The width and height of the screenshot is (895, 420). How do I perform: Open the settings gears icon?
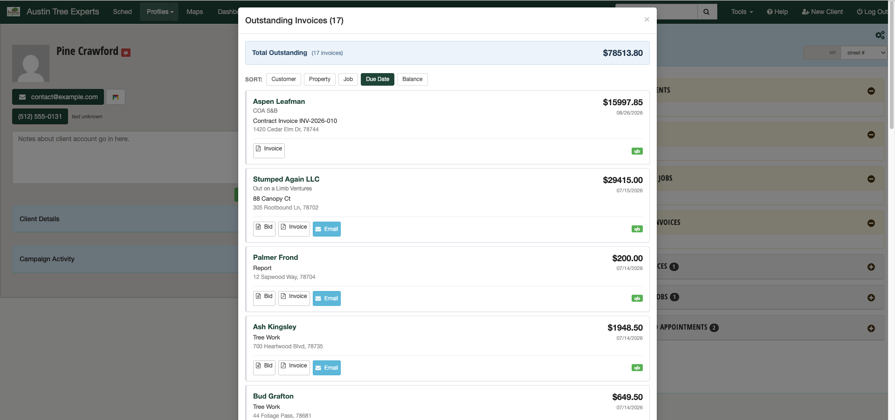point(880,35)
